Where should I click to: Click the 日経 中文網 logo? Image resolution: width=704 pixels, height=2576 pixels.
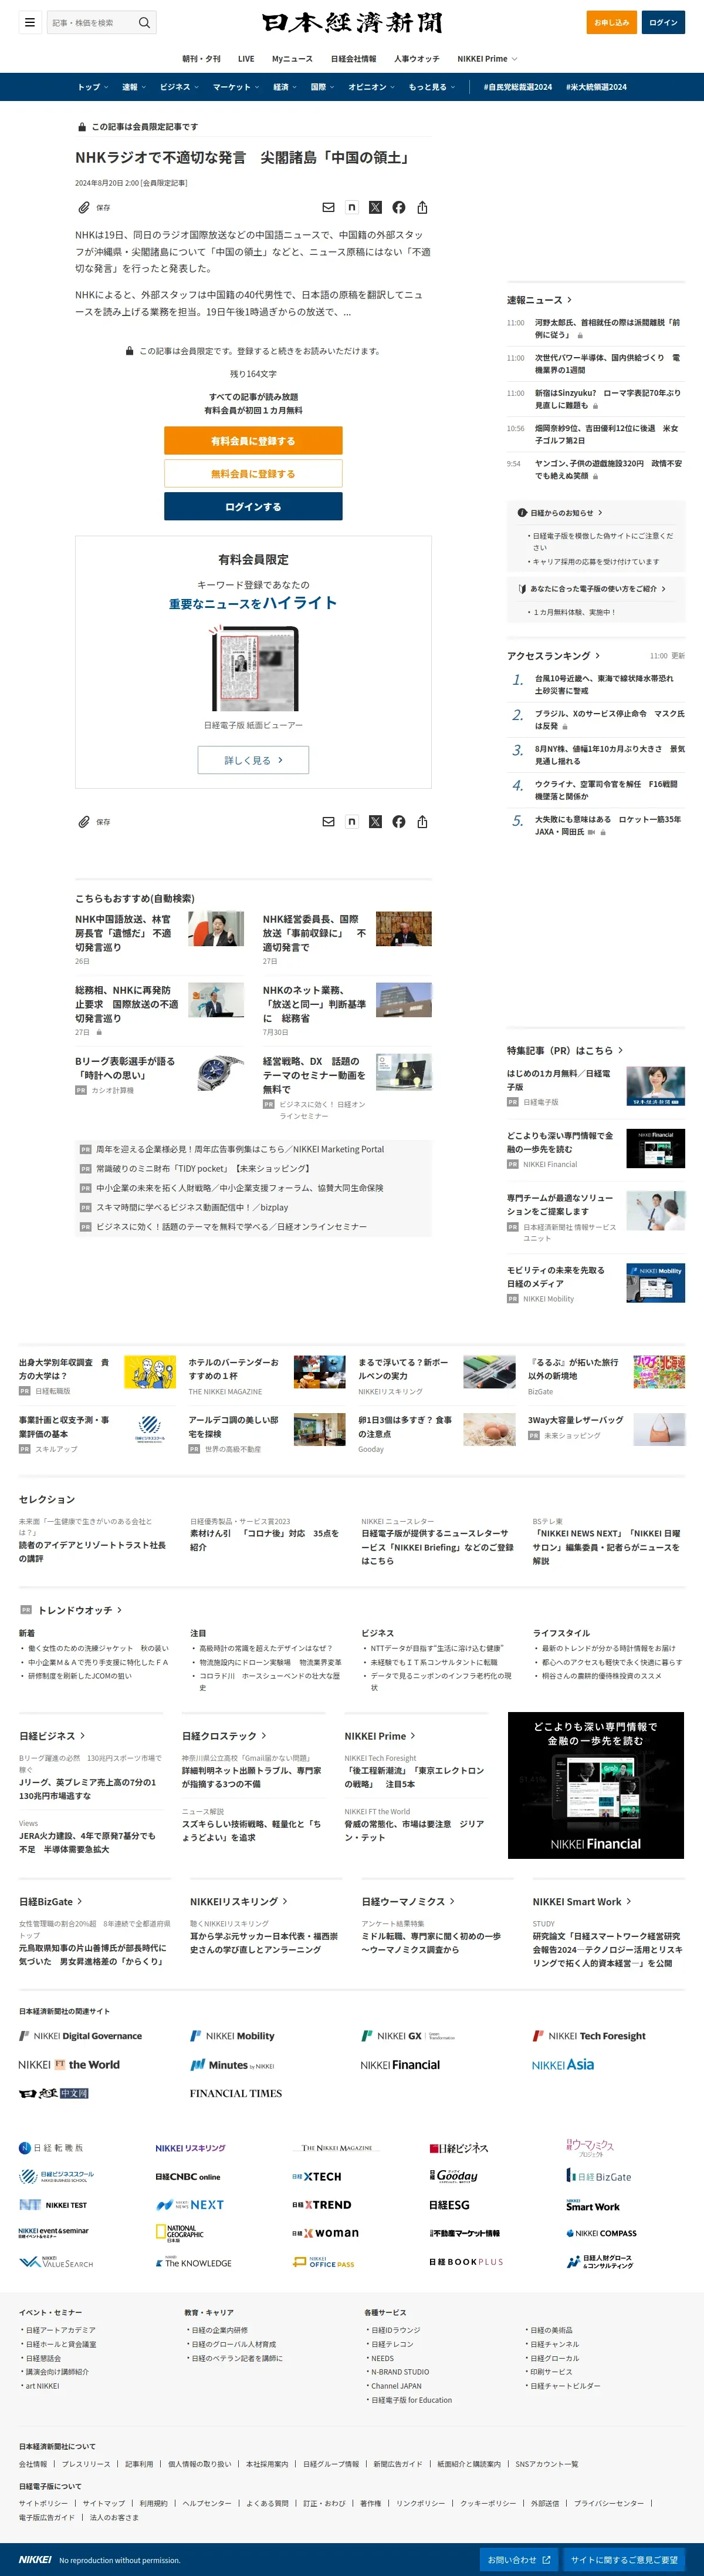click(x=54, y=2093)
